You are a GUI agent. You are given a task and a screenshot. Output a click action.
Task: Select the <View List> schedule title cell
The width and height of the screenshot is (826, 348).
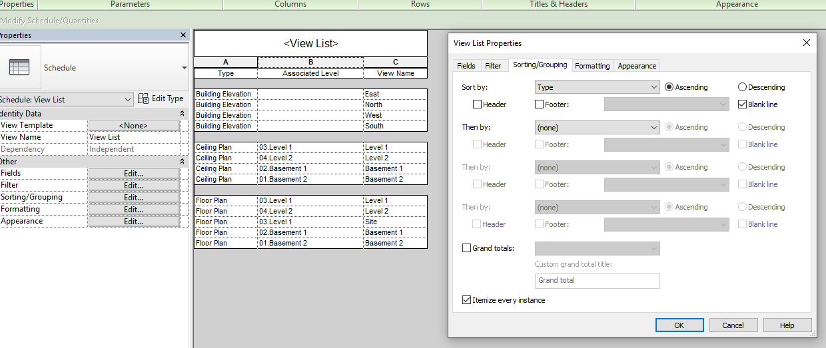point(310,43)
